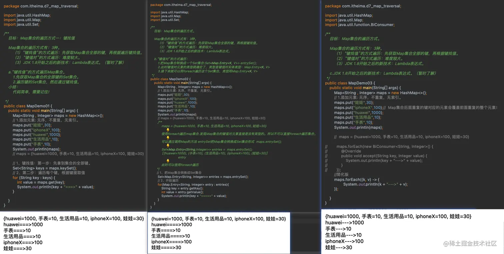Click the output line "iphoneX--->100"
This screenshot has width=504, height=254.
(x=344, y=241)
